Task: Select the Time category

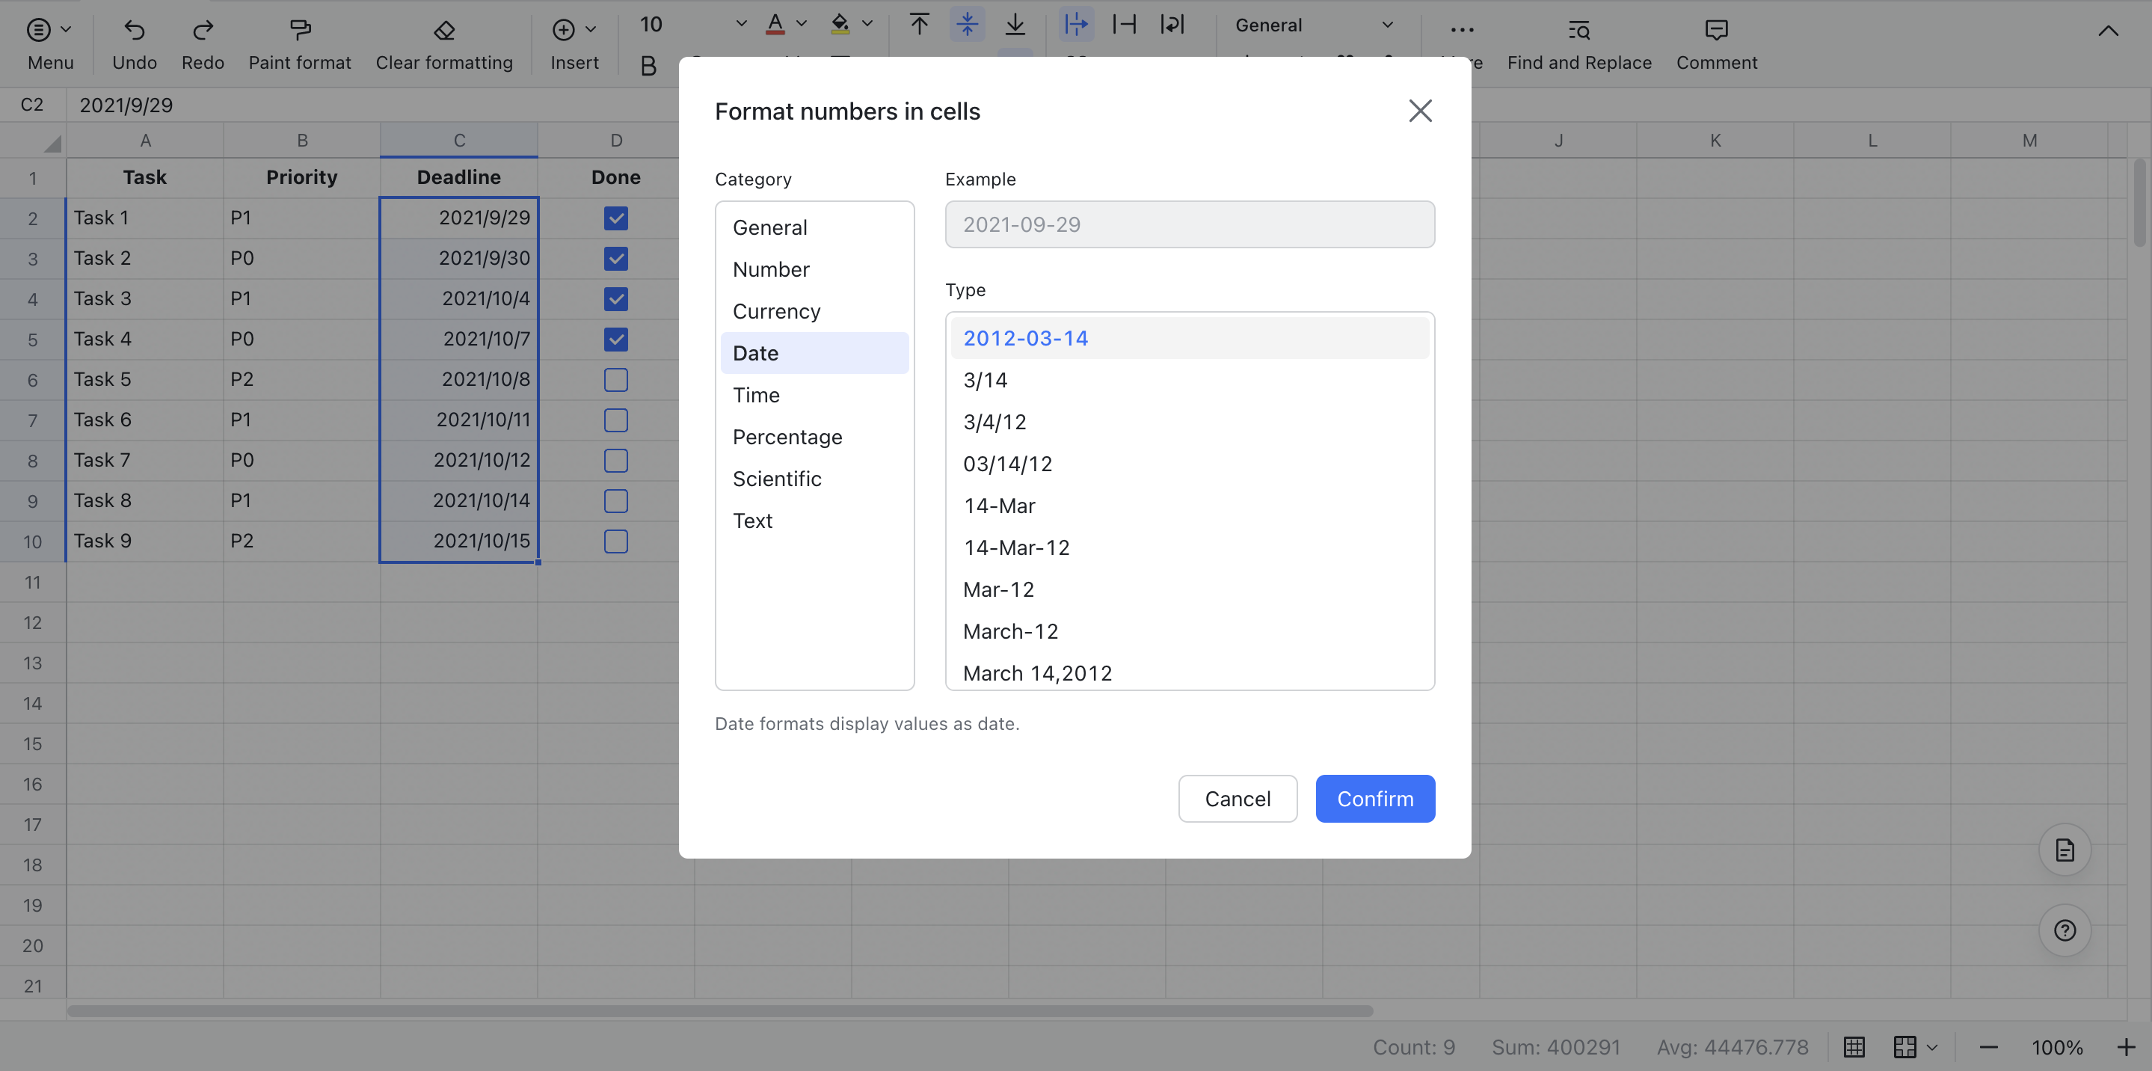Action: tap(814, 394)
